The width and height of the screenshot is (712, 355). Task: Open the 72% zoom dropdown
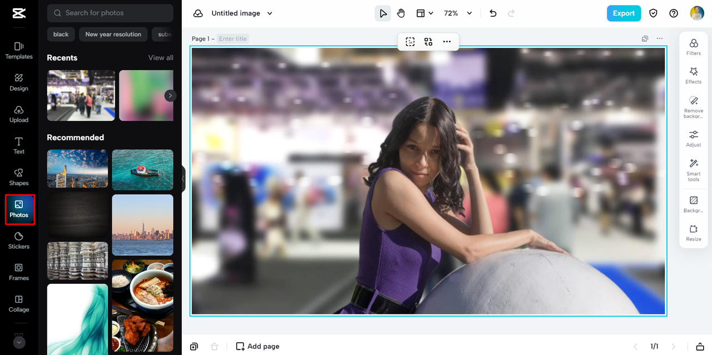pyautogui.click(x=457, y=13)
